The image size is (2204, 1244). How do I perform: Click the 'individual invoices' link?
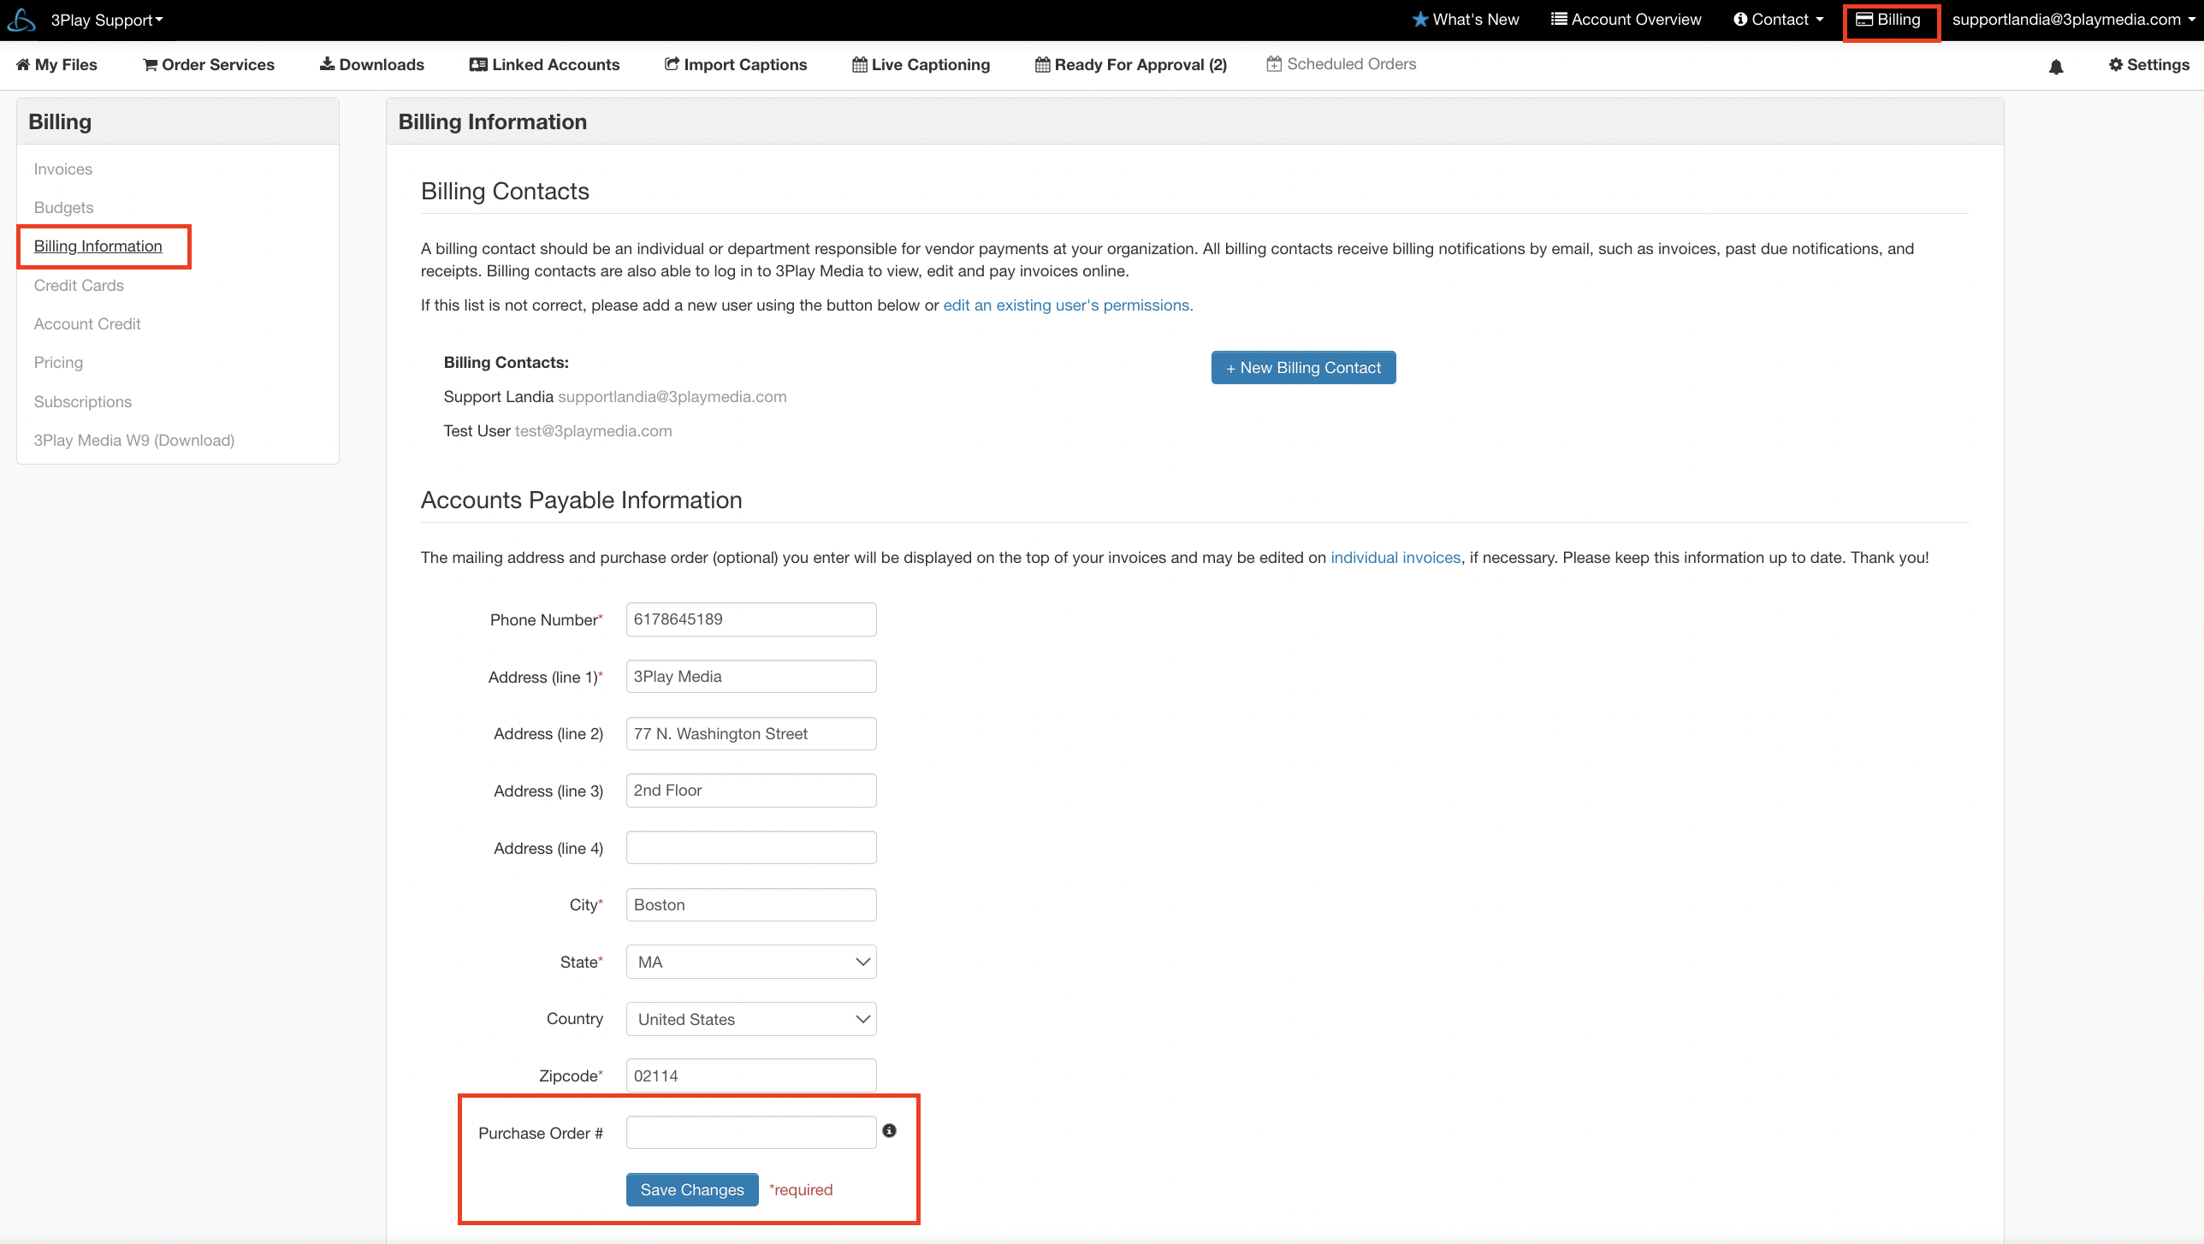pos(1395,558)
